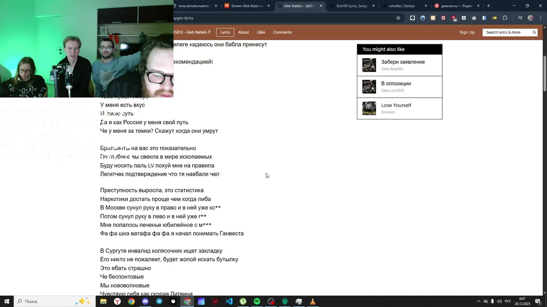
Task: Click the red extension with 36 badge
Action: [454, 18]
